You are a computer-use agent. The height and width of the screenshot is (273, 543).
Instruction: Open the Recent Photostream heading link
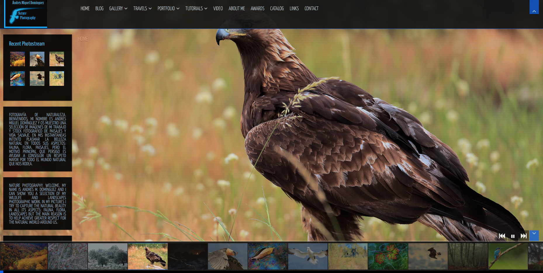coord(27,44)
